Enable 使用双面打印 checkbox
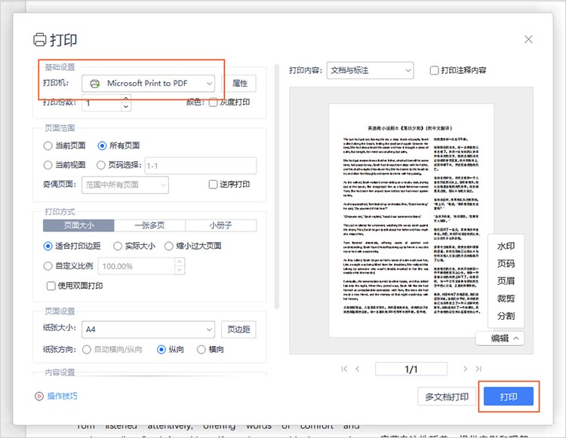Viewport: 566px width, 438px height. [x=51, y=286]
